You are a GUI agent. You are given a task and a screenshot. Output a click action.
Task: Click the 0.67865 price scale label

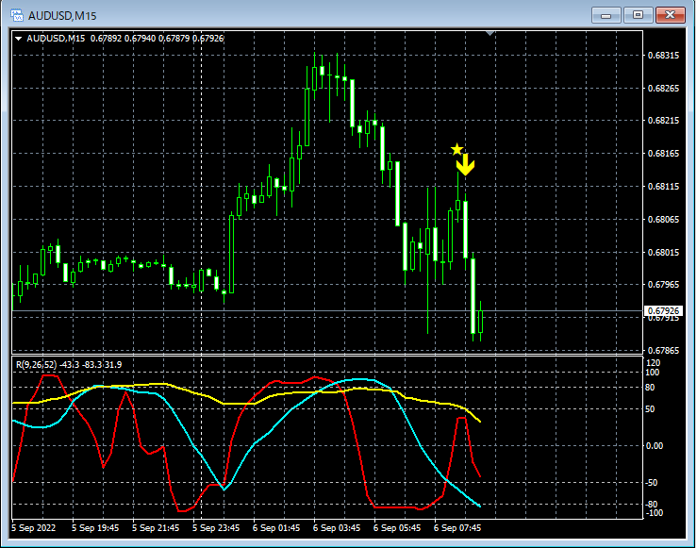663,351
